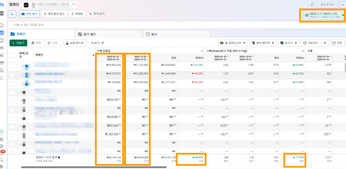The height and width of the screenshot is (169, 346).
Task: Click the bug report icon in sidebar
Action: pos(2,166)
